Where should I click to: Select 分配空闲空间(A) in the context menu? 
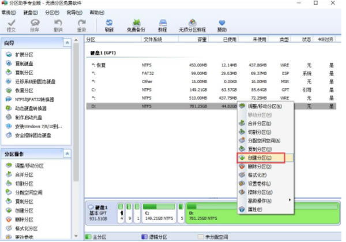click(265, 140)
